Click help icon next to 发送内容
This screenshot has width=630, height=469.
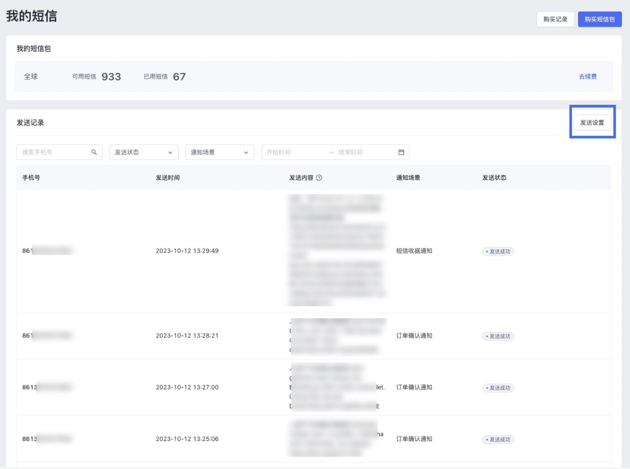click(319, 178)
